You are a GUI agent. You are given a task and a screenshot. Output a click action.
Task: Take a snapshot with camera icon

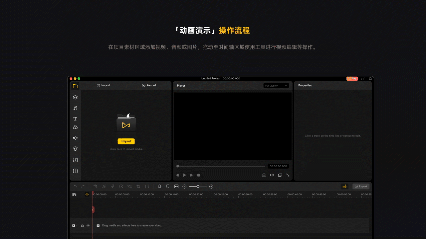tap(264, 175)
